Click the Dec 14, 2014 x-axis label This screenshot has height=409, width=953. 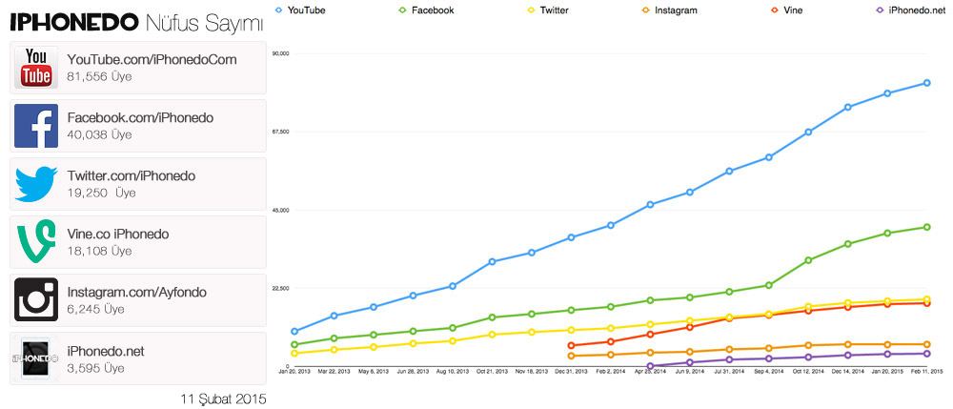click(848, 371)
